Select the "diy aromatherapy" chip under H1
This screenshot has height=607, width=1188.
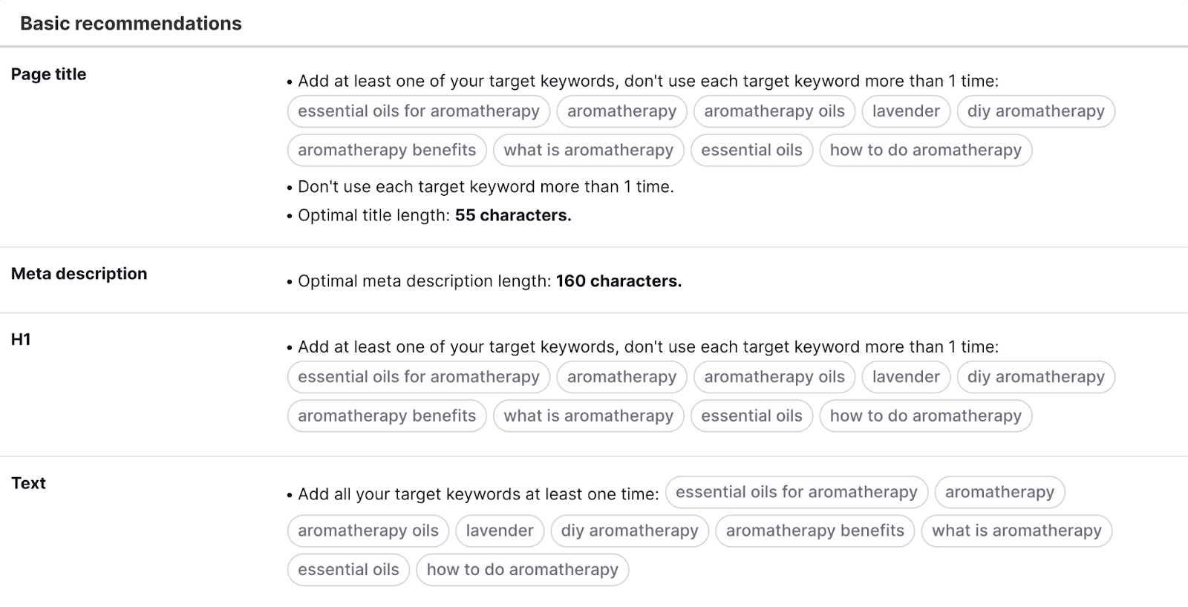1036,377
